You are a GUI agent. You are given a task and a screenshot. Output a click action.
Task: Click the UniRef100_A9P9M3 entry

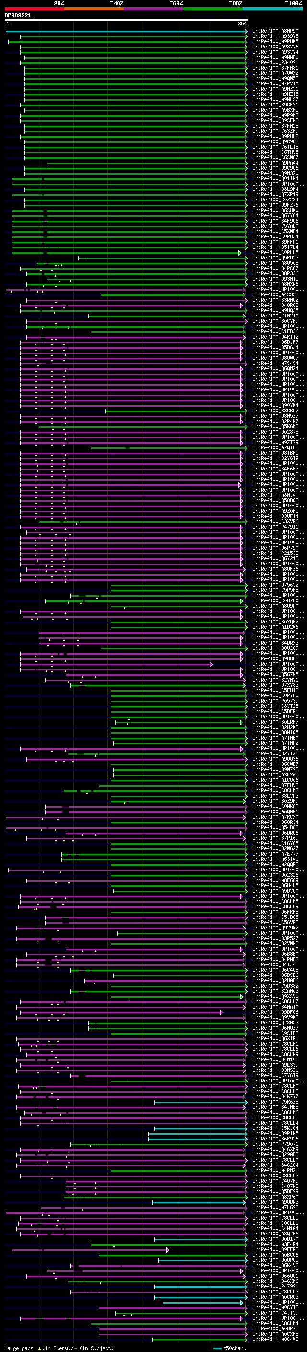coord(275,116)
